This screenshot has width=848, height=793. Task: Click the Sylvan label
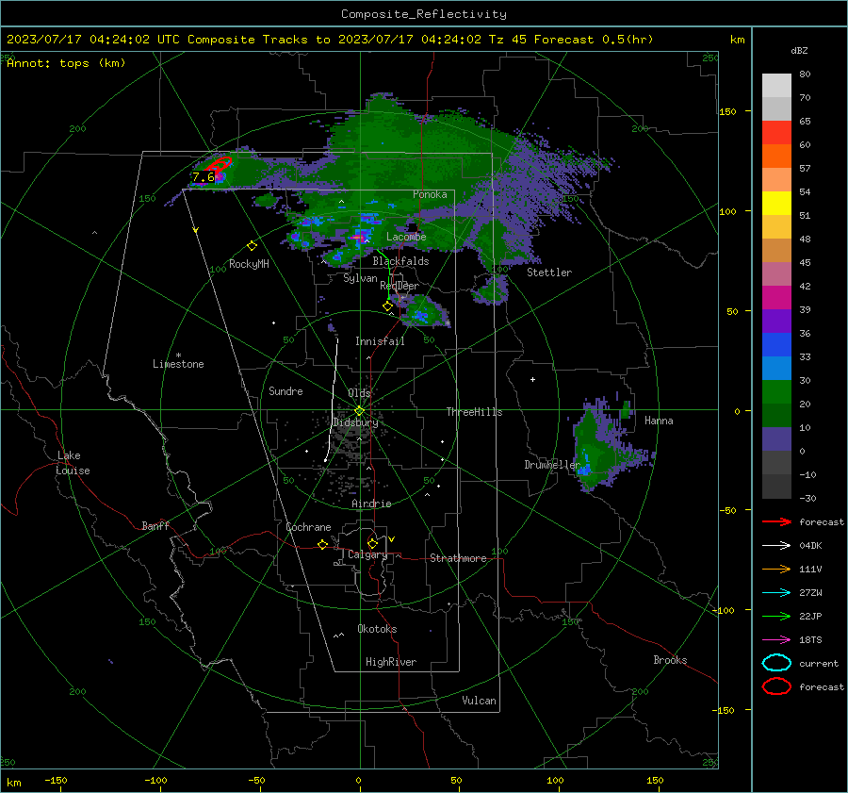pyautogui.click(x=360, y=278)
